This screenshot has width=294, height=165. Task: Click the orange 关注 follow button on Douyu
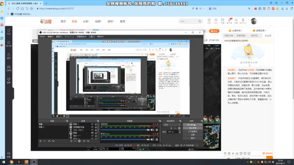214,31
